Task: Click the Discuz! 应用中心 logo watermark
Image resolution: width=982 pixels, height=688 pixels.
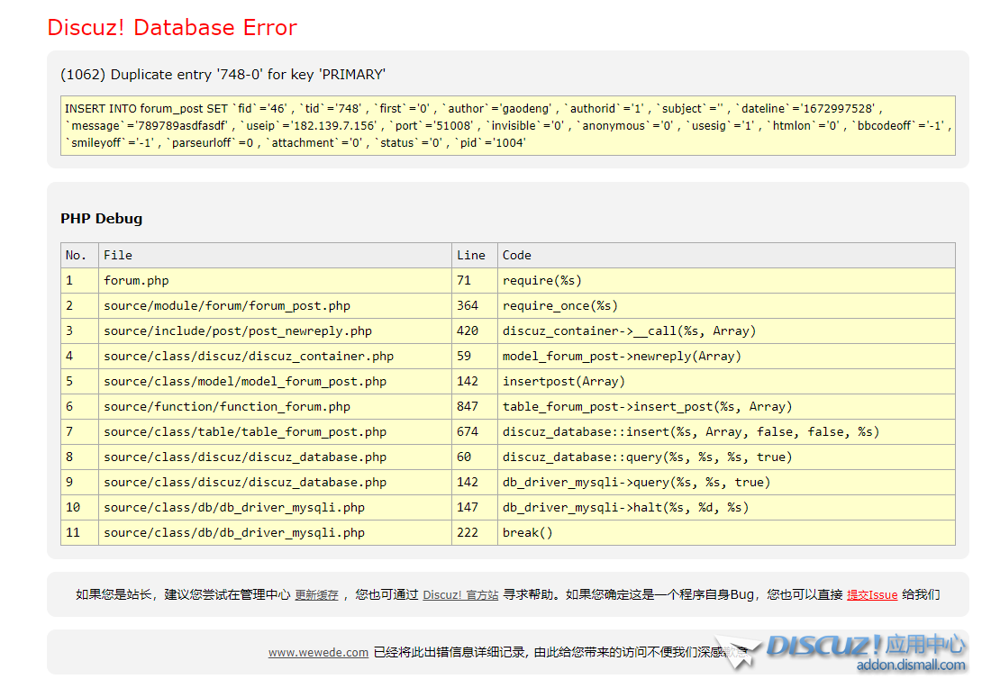Action: point(865,646)
